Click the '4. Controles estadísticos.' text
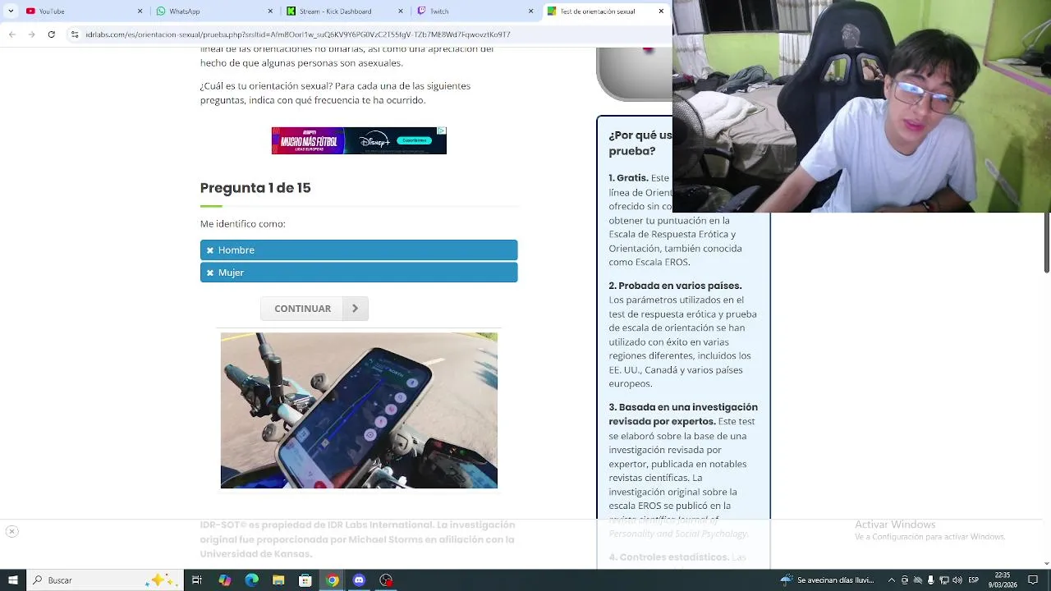 click(x=668, y=557)
